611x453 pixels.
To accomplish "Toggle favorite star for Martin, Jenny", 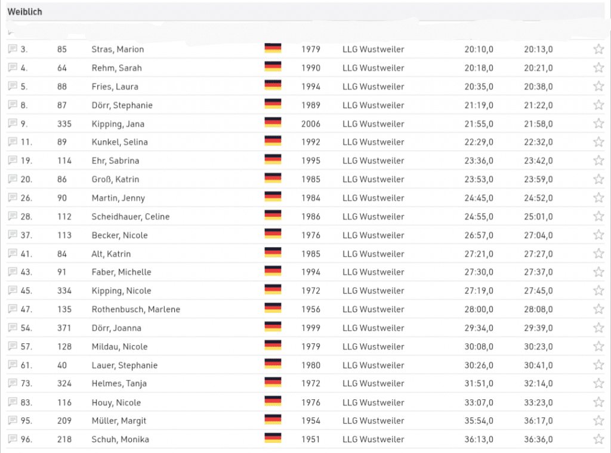I will click(x=598, y=198).
